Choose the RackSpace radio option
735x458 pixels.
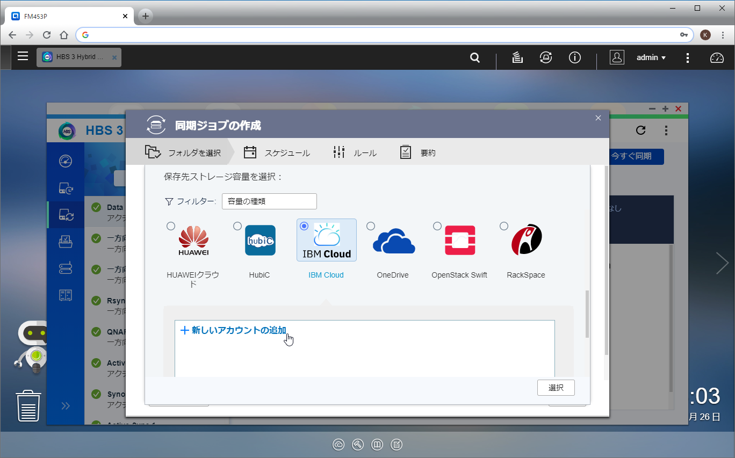tap(504, 226)
